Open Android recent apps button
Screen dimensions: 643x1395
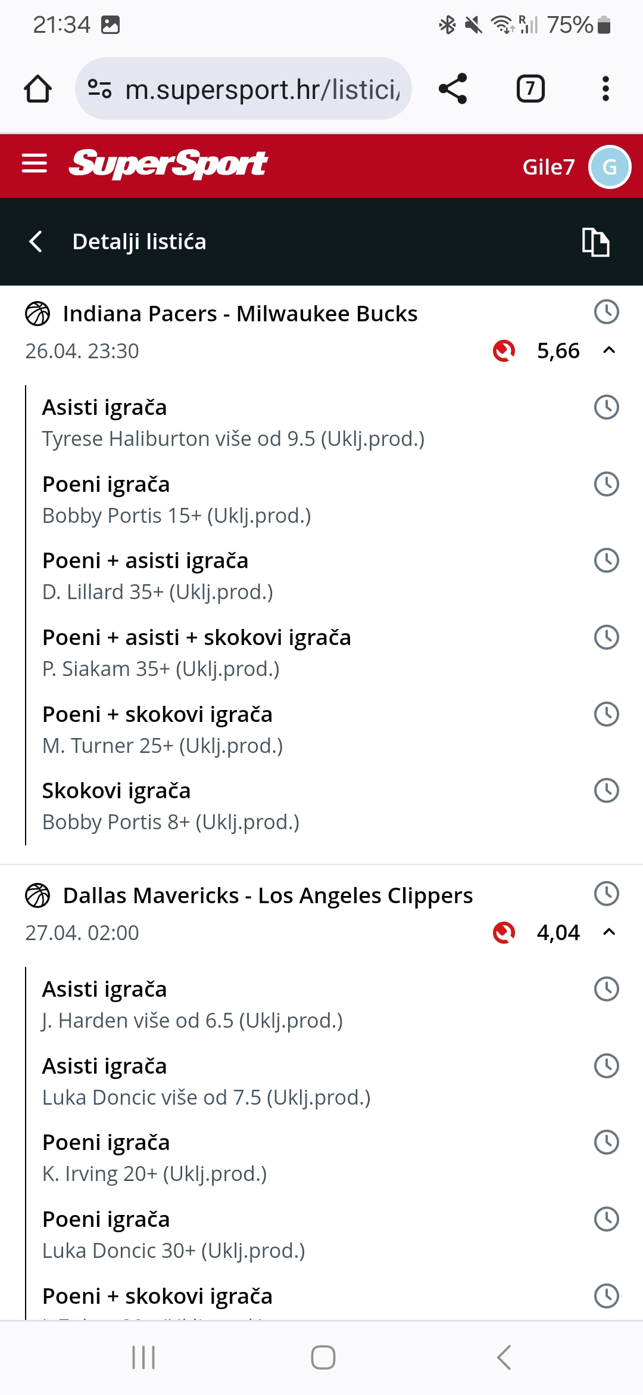coord(143,1357)
